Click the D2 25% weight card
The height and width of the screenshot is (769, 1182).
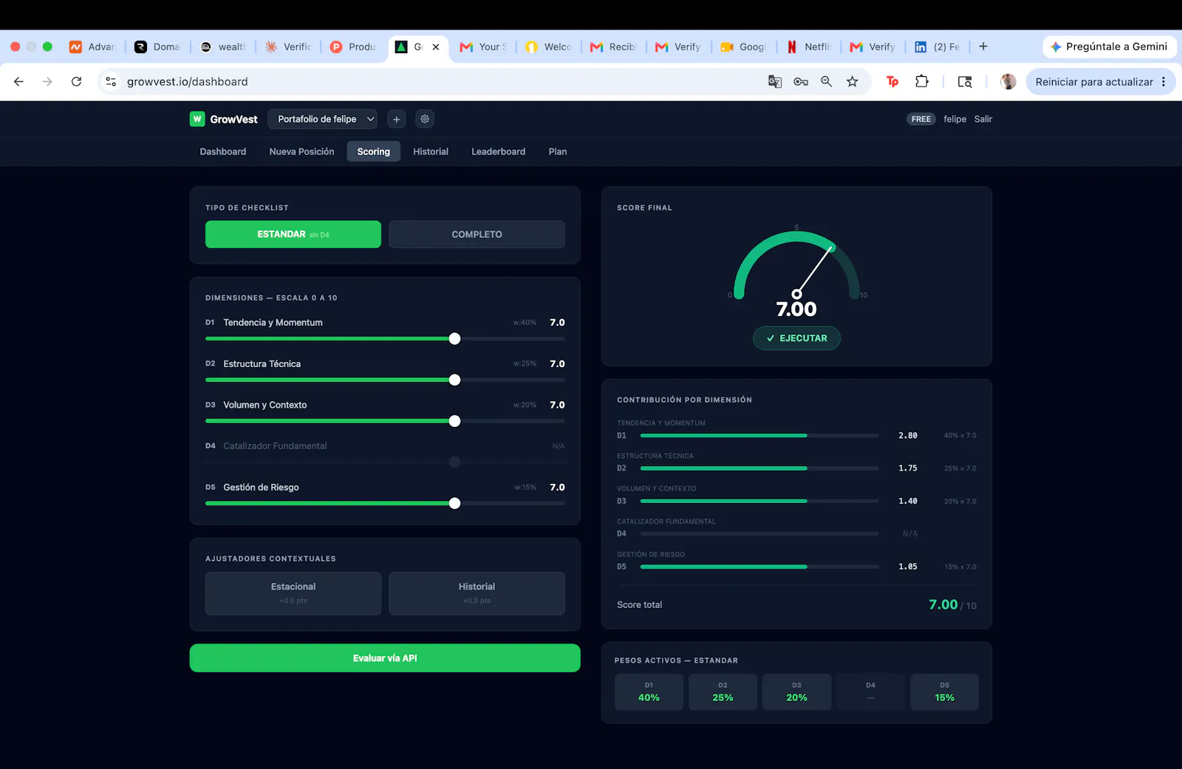pyautogui.click(x=722, y=692)
